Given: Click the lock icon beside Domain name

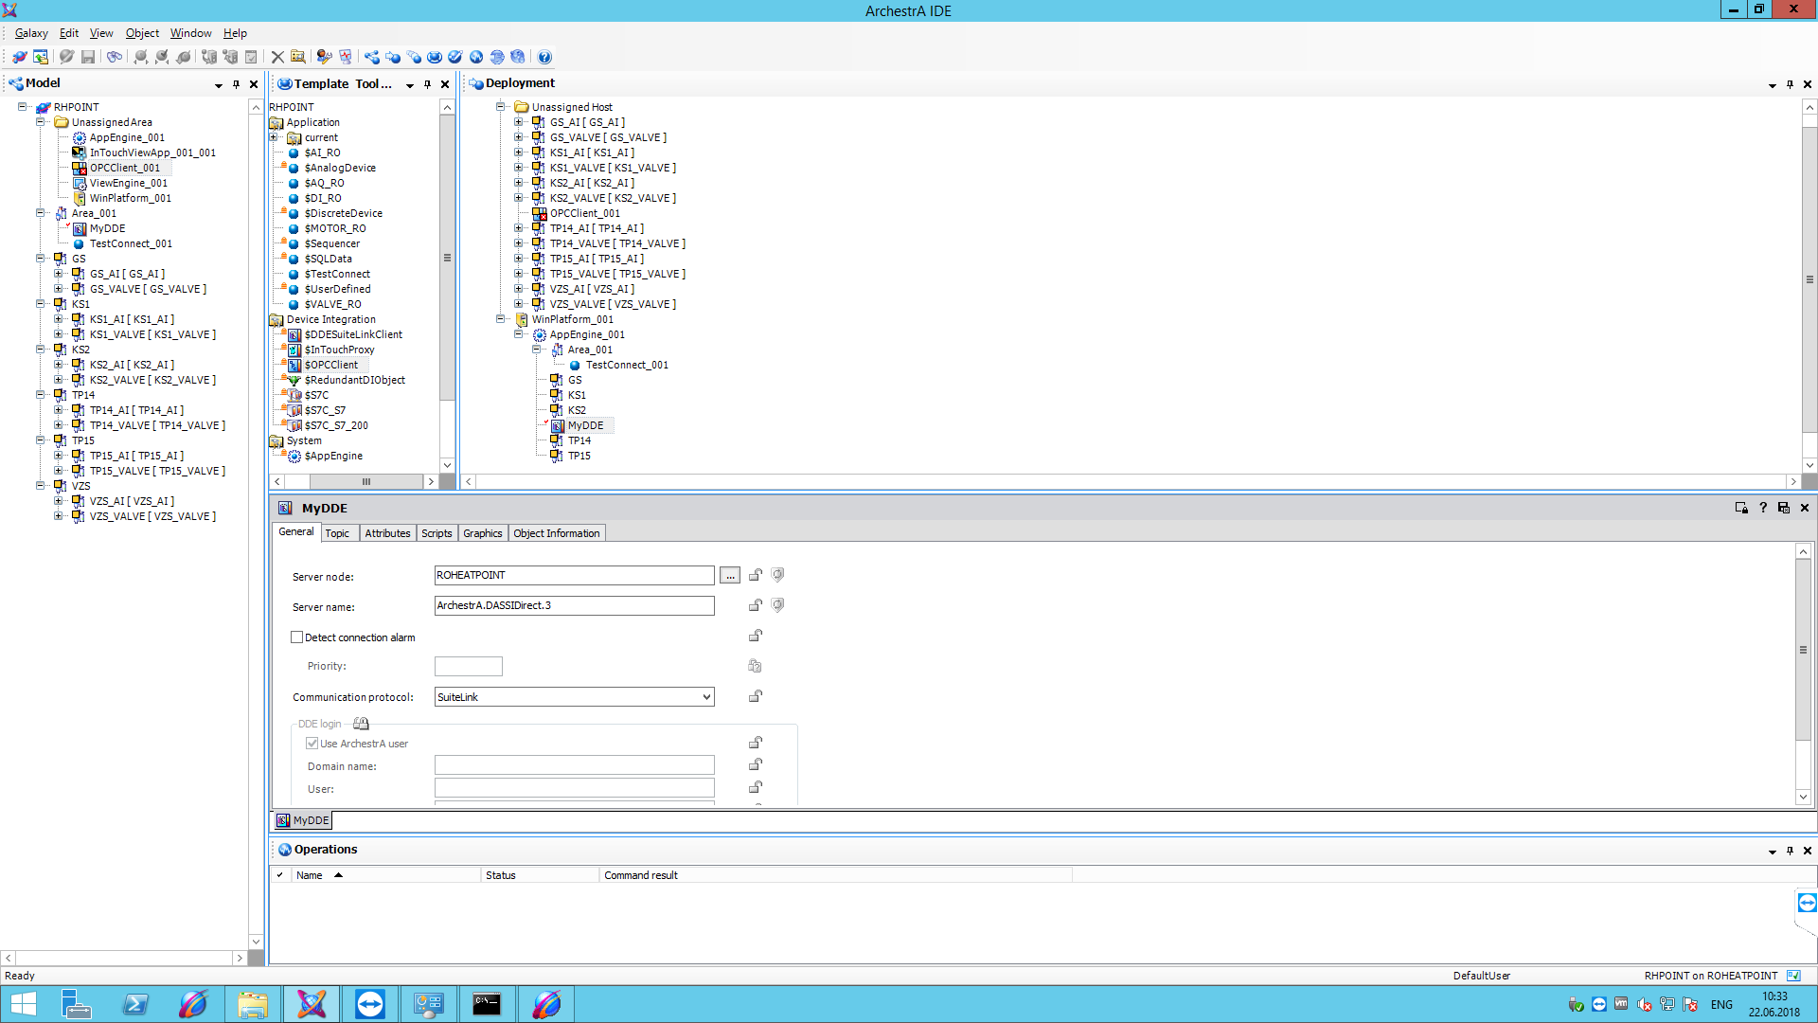Looking at the screenshot, I should pyautogui.click(x=756, y=764).
